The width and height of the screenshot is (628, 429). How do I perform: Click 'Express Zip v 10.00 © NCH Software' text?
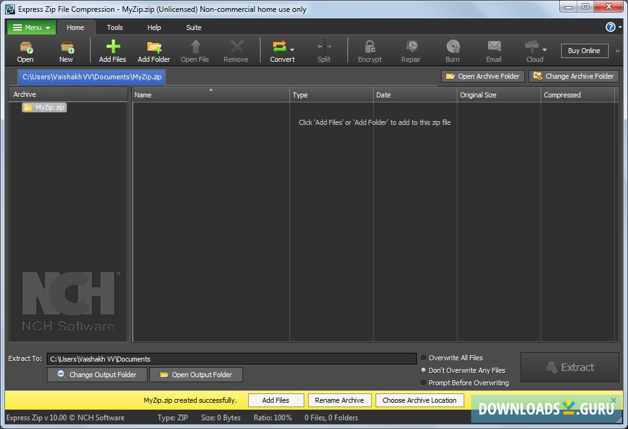tap(65, 417)
